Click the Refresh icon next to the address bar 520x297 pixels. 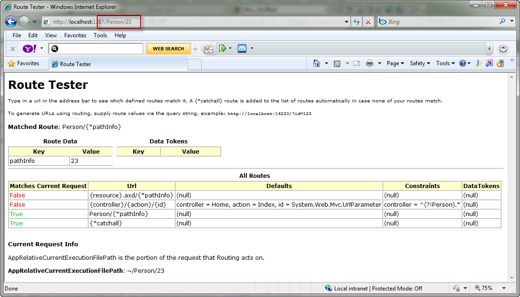pyautogui.click(x=357, y=22)
